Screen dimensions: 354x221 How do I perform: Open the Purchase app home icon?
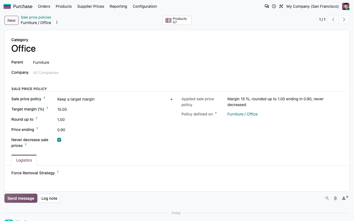(x=7, y=6)
